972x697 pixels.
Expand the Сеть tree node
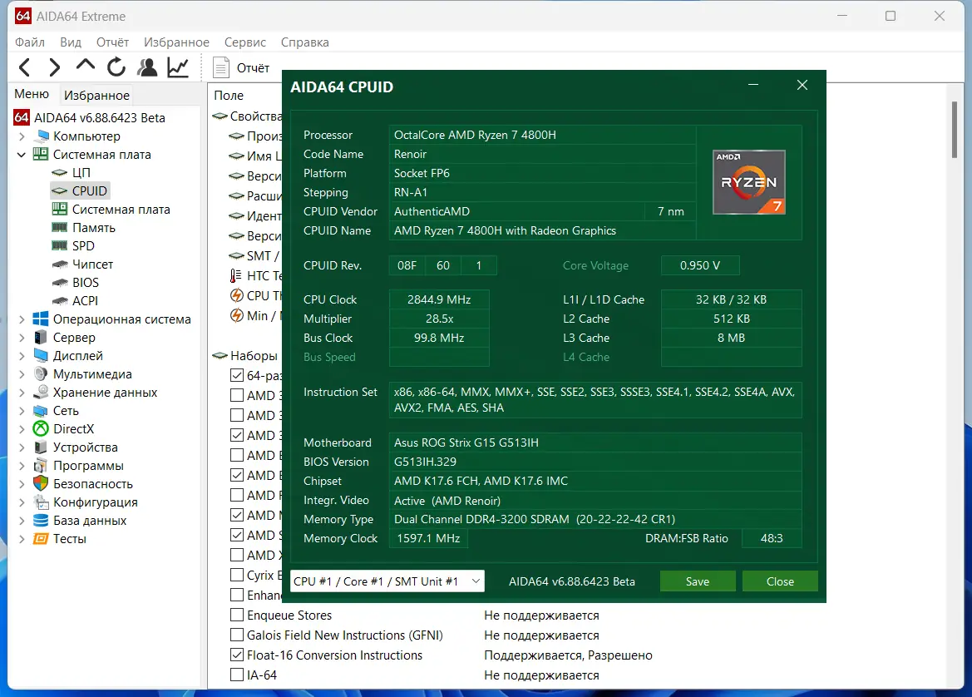pos(22,411)
